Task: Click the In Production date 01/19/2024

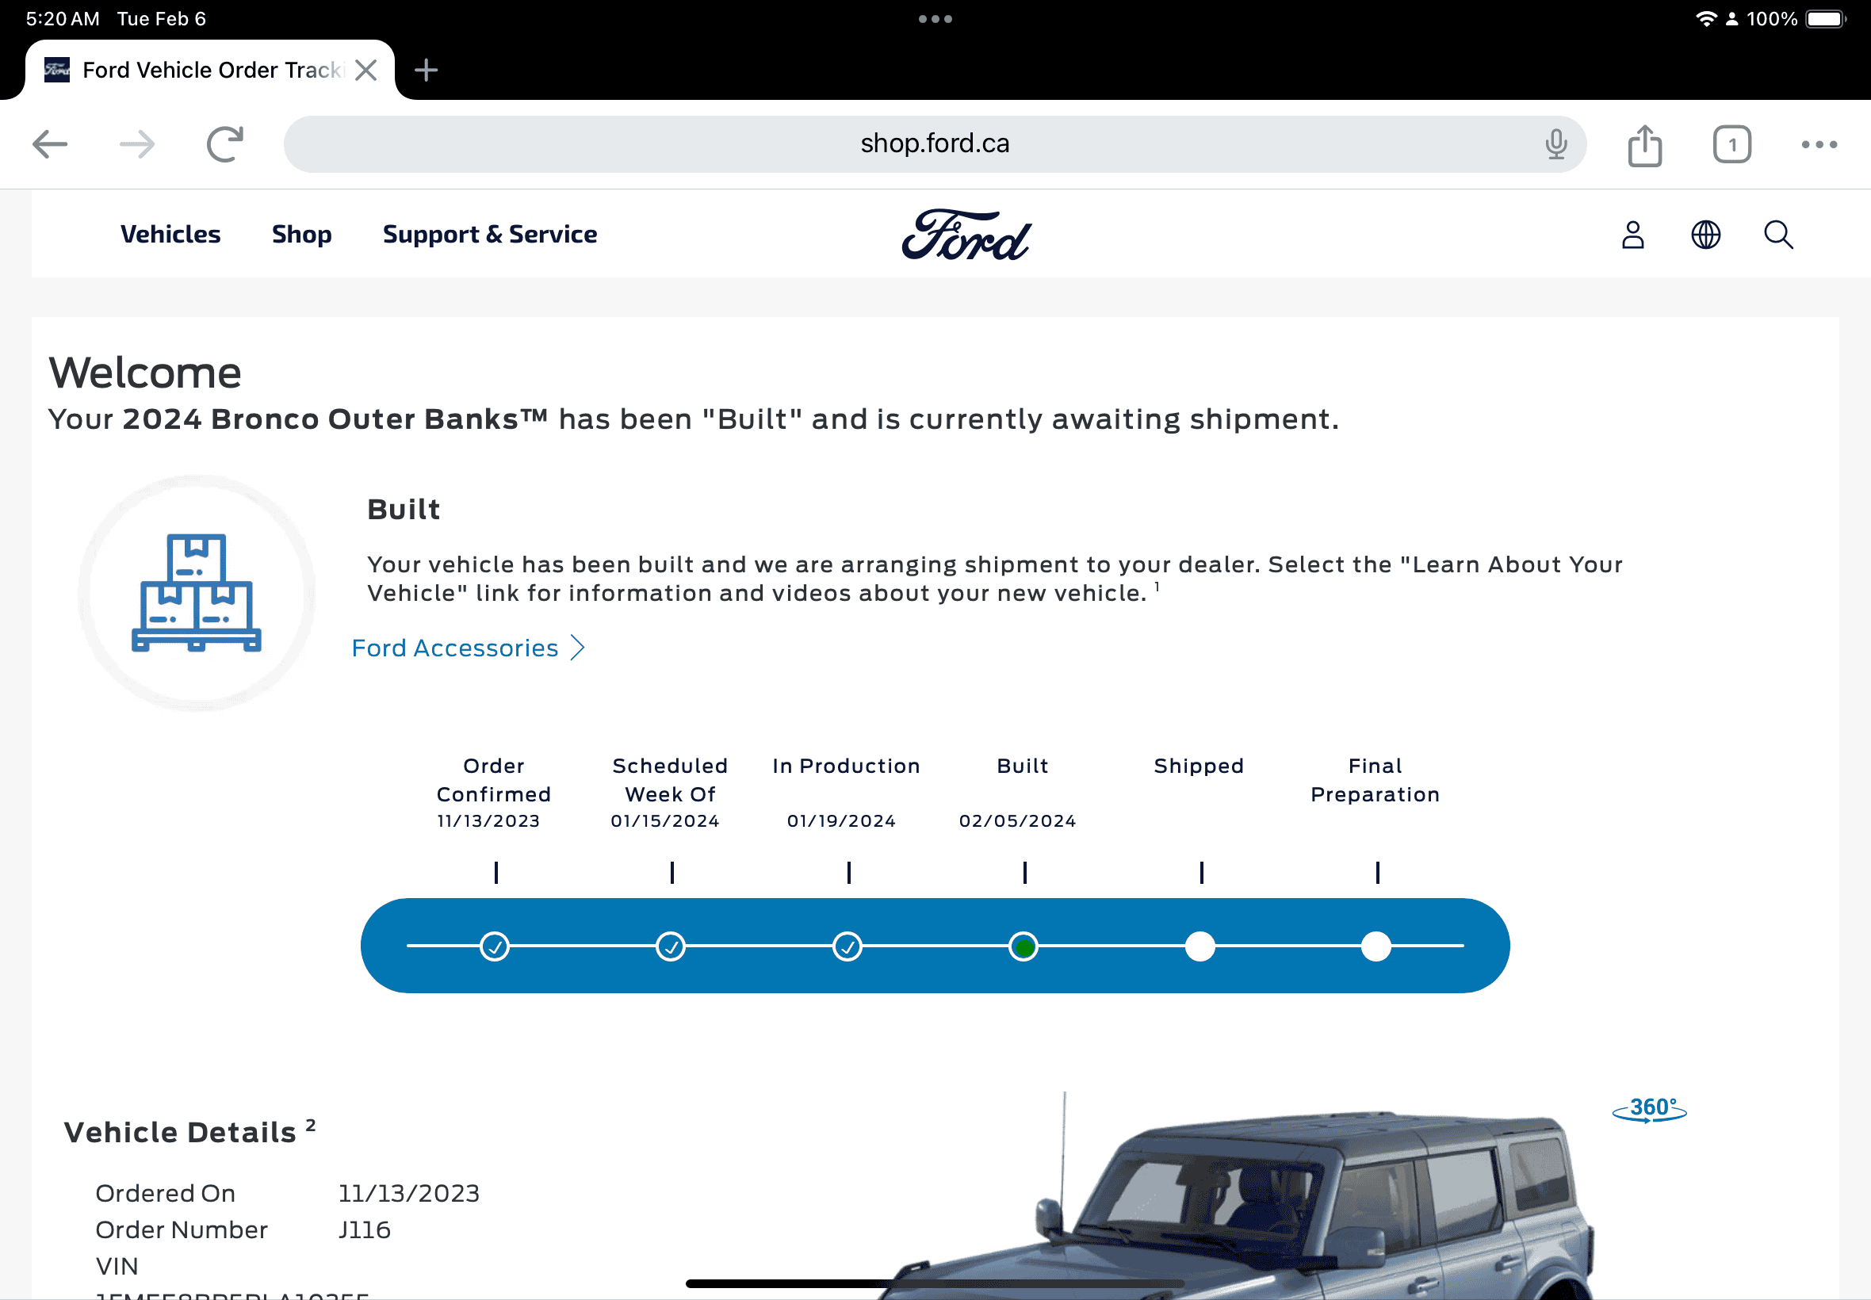Action: click(x=841, y=821)
